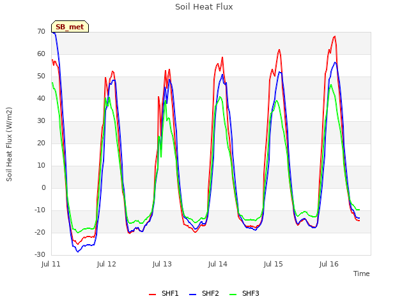Click the Jul 12 x-axis label
The width and height of the screenshot is (409, 306).
tap(107, 264)
